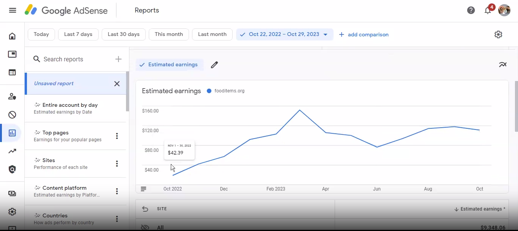Toggle the Estimated earnings metric chip
This screenshot has height=231, width=518.
[169, 65]
